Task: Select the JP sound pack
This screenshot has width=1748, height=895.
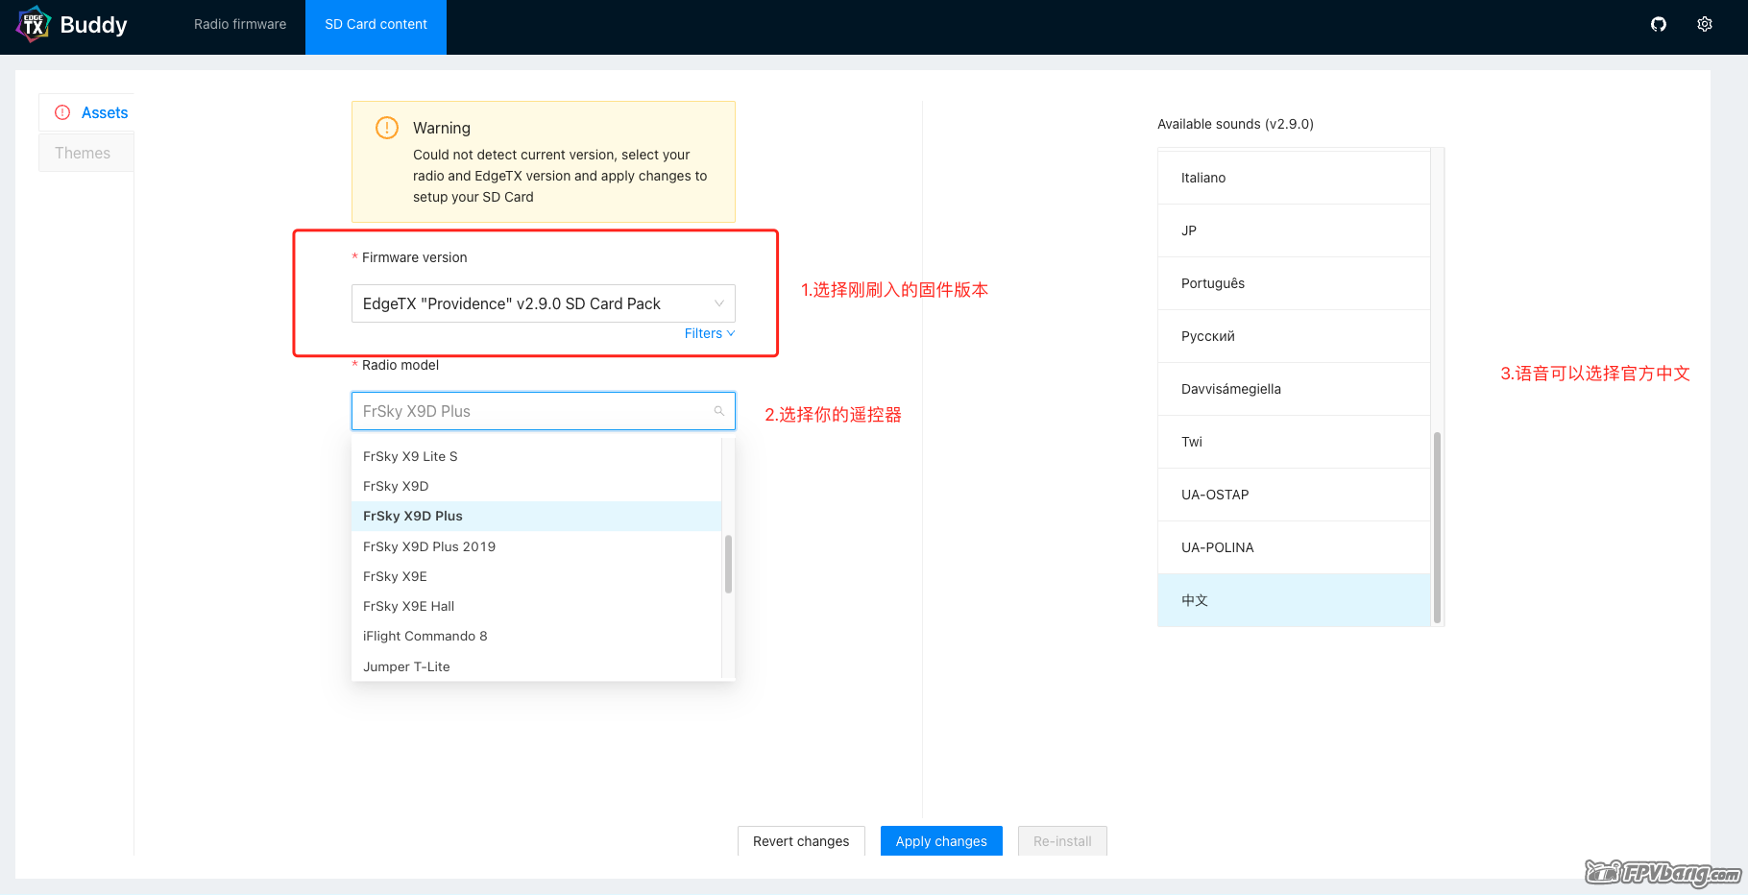Action: point(1294,230)
